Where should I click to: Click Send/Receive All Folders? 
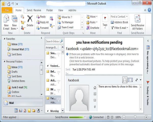(137, 22)
